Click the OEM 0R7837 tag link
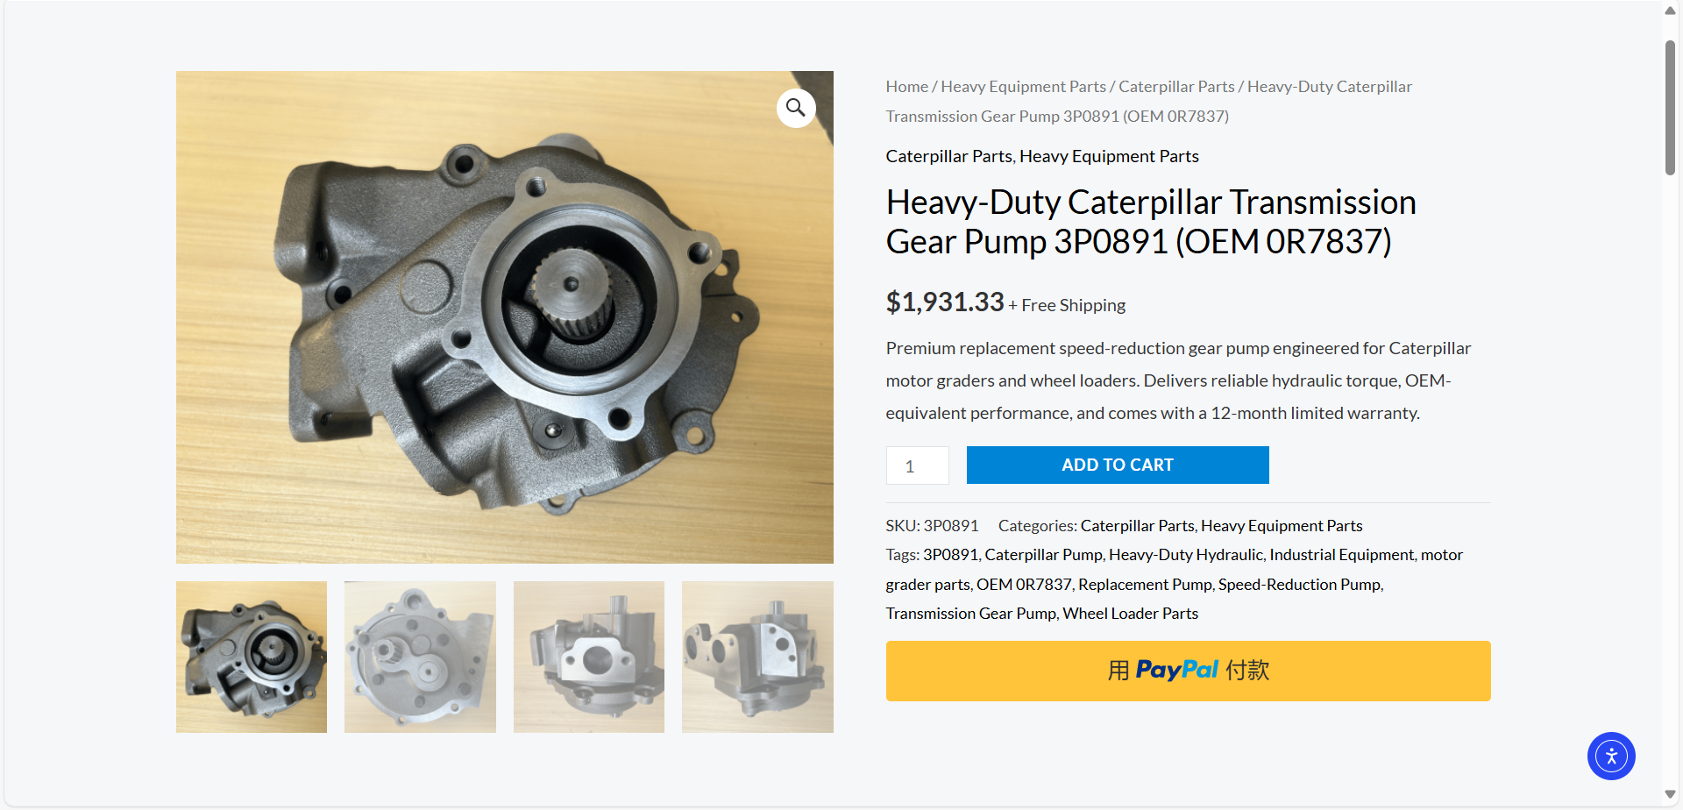Viewport: 1683px width, 810px height. (1024, 585)
